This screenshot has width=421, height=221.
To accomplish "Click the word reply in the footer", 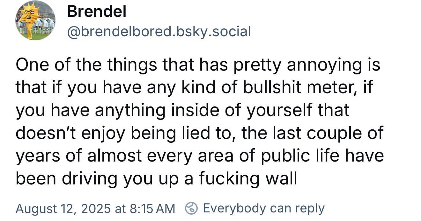I will click(309, 209).
